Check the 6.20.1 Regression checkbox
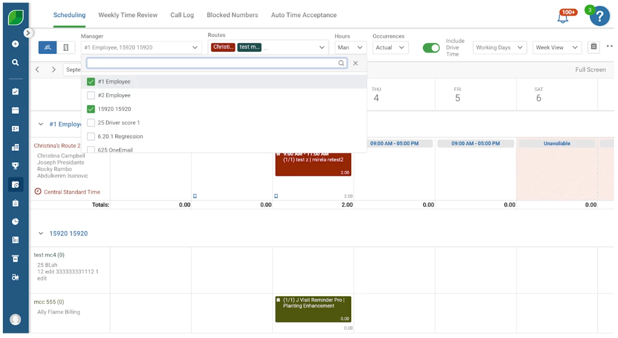The height and width of the screenshot is (338, 618). (91, 136)
